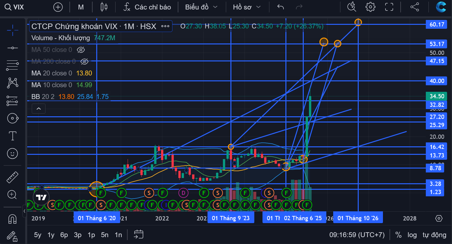Expand the Hồ sơ dropdown
This screenshot has width=452, height=244.
pos(247,7)
